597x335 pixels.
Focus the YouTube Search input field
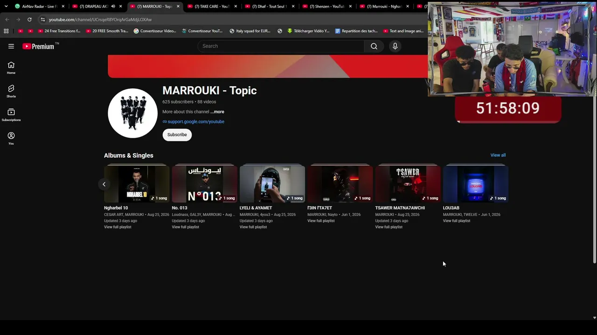(x=281, y=46)
